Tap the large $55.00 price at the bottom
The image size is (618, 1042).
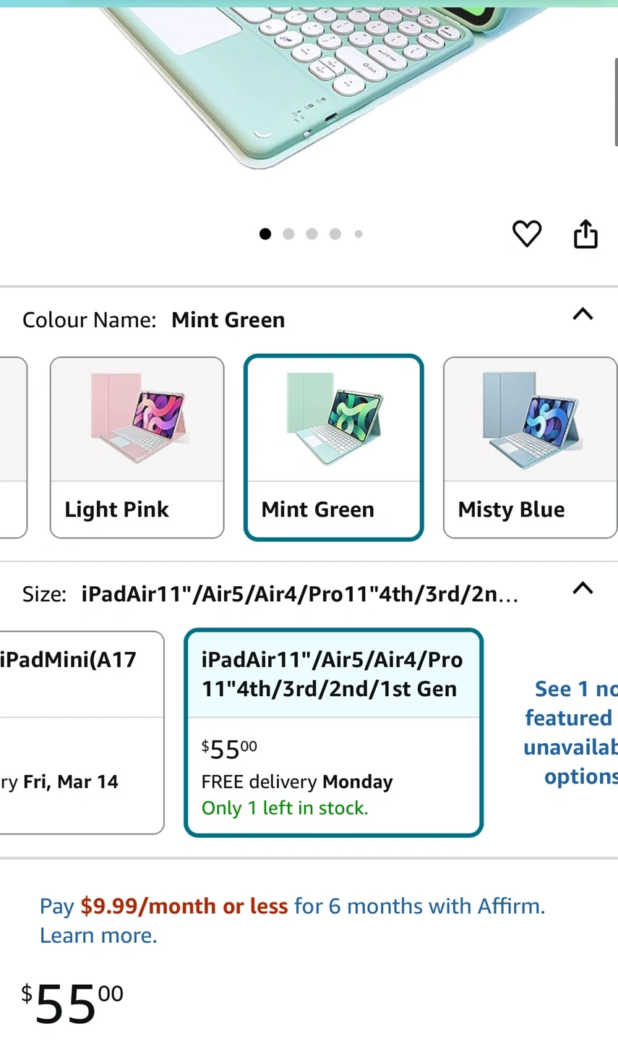(72, 1003)
